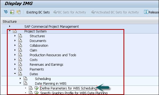Open documentation icon beside Payments
The width and height of the screenshot is (159, 95).
pos(20,69)
